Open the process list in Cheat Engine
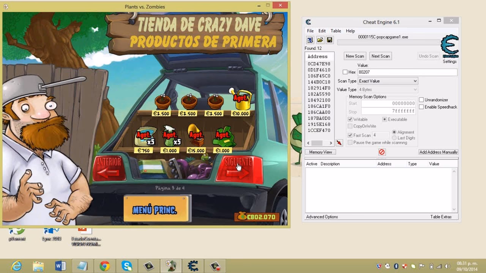 310,40
